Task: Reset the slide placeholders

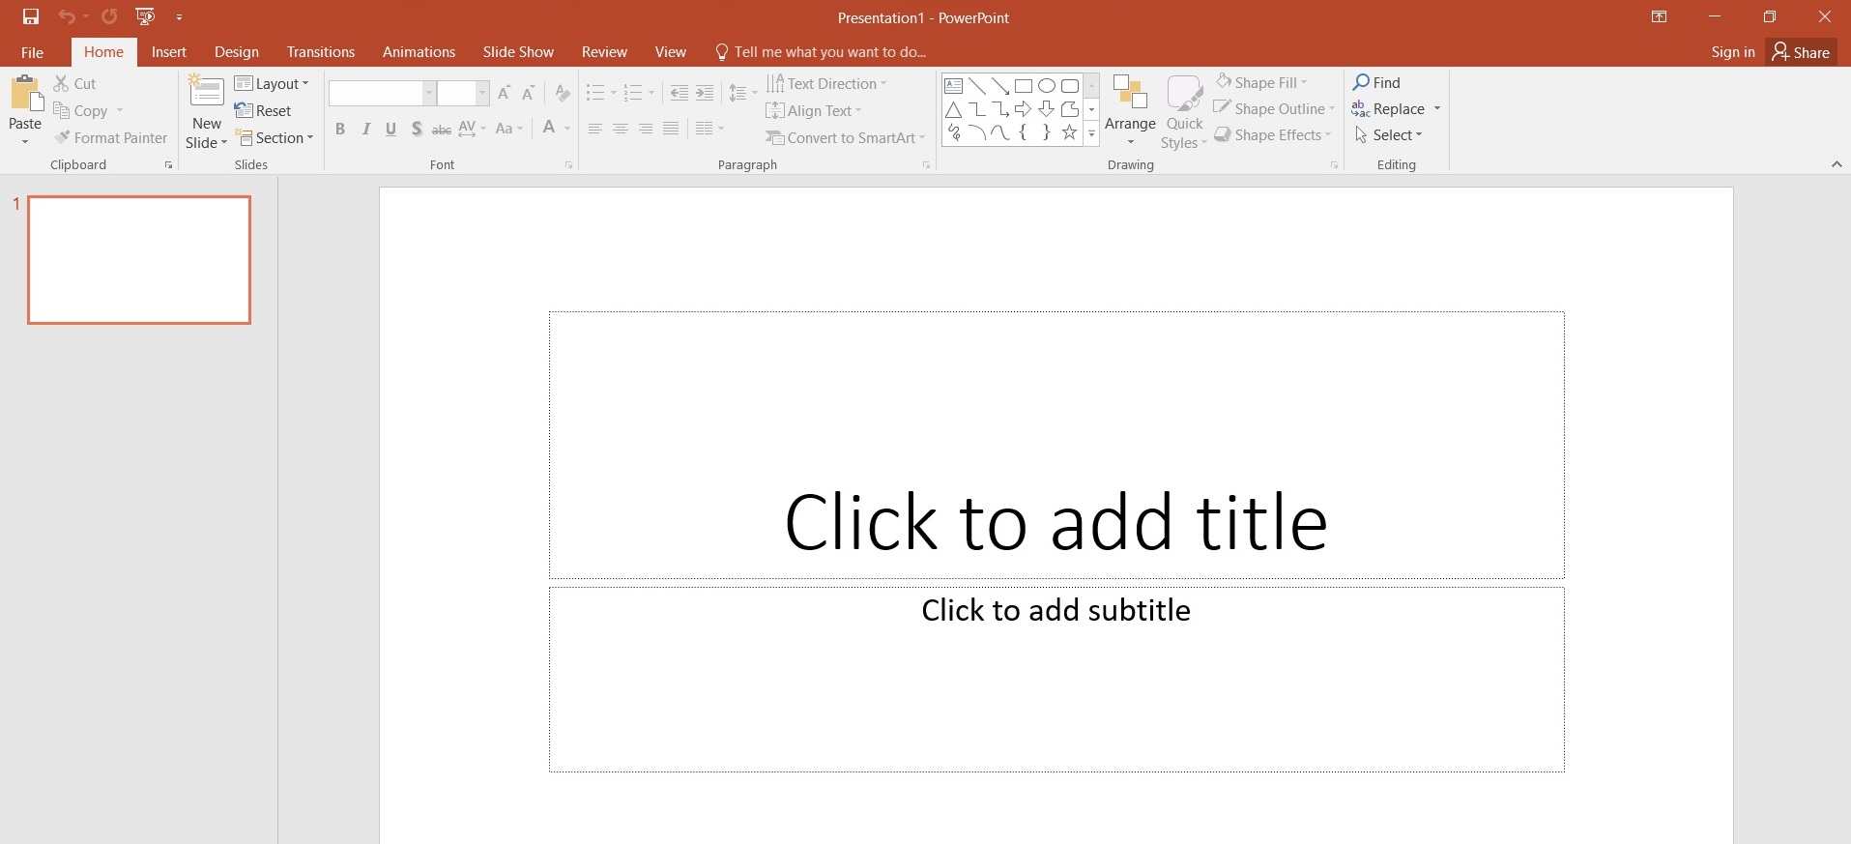Action: point(263,110)
